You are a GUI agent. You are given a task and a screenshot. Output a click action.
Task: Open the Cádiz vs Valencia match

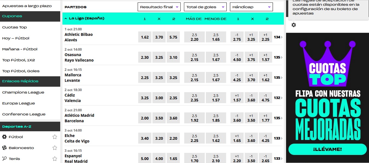pyautogui.click(x=73, y=98)
